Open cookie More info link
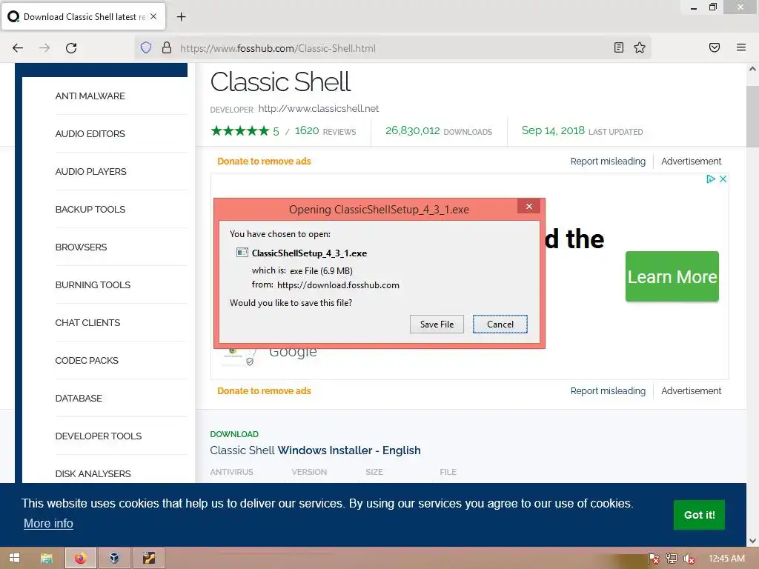Image resolution: width=759 pixels, height=569 pixels. click(x=48, y=524)
